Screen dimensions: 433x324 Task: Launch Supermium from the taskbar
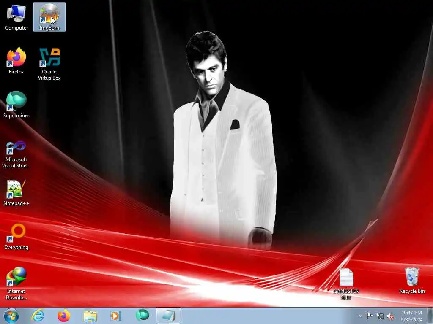(x=142, y=316)
